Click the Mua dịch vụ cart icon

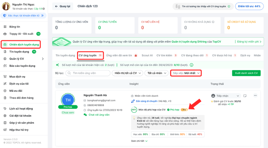point(5,77)
